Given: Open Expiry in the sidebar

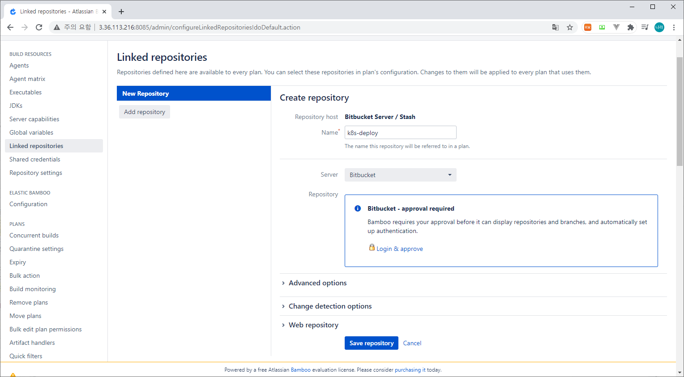Looking at the screenshot, I should [x=18, y=262].
